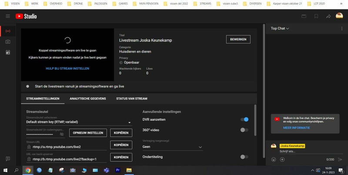This screenshot has width=348, height=175.
Task: Click the taskbar clock showing 16:09
Action: pyautogui.click(x=328, y=170)
